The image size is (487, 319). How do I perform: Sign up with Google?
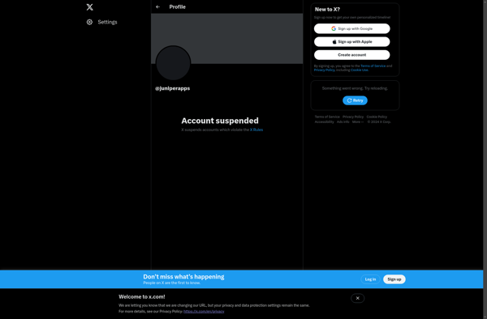(x=352, y=28)
